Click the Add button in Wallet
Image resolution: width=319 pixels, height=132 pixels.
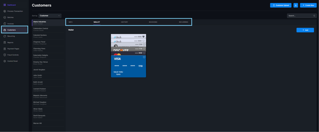305,30
